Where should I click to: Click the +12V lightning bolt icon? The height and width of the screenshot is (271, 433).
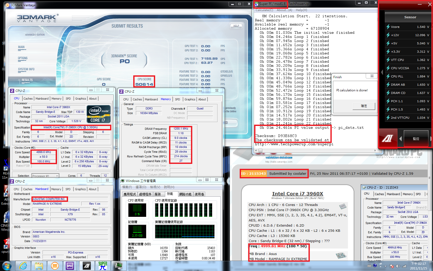[x=388, y=35]
